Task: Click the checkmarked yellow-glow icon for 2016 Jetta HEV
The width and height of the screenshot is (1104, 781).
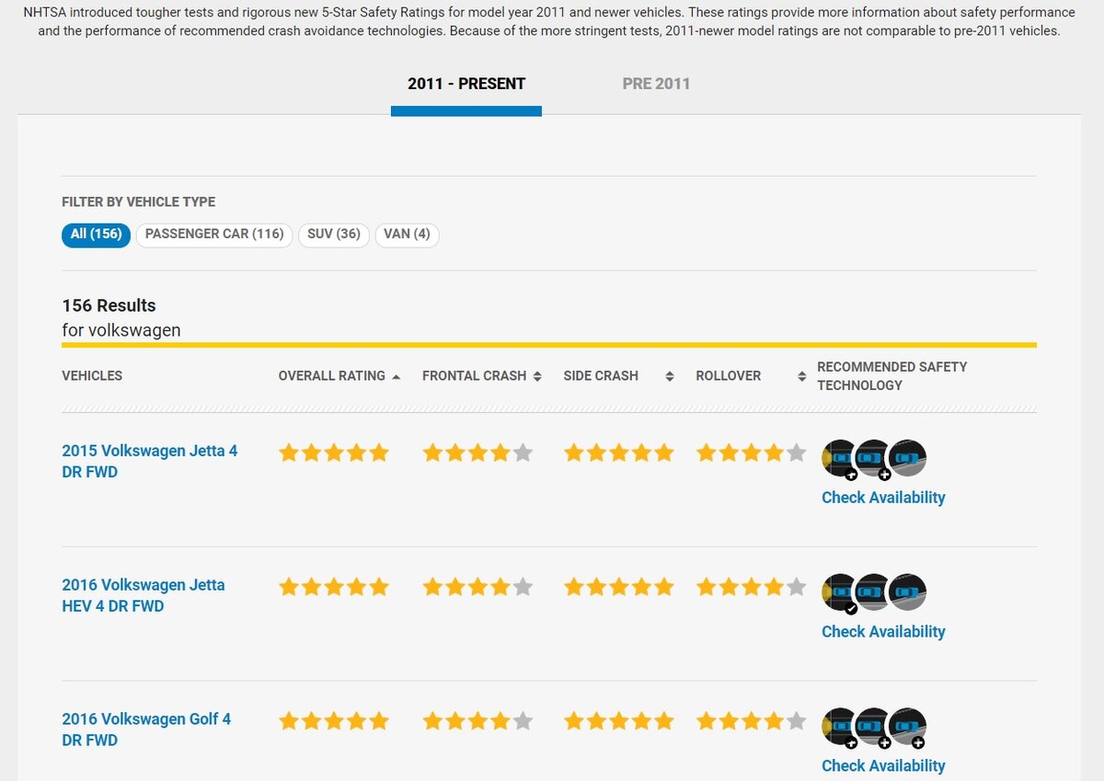Action: click(839, 592)
